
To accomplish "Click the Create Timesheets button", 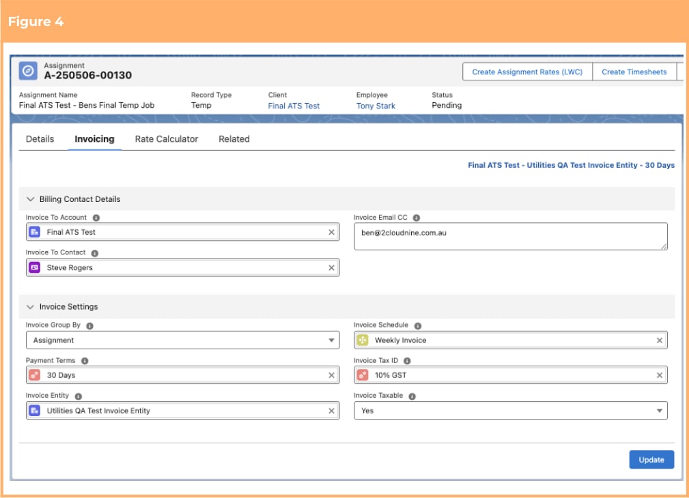I will (634, 72).
